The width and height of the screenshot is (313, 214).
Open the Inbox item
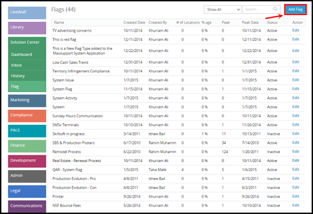tap(27, 65)
